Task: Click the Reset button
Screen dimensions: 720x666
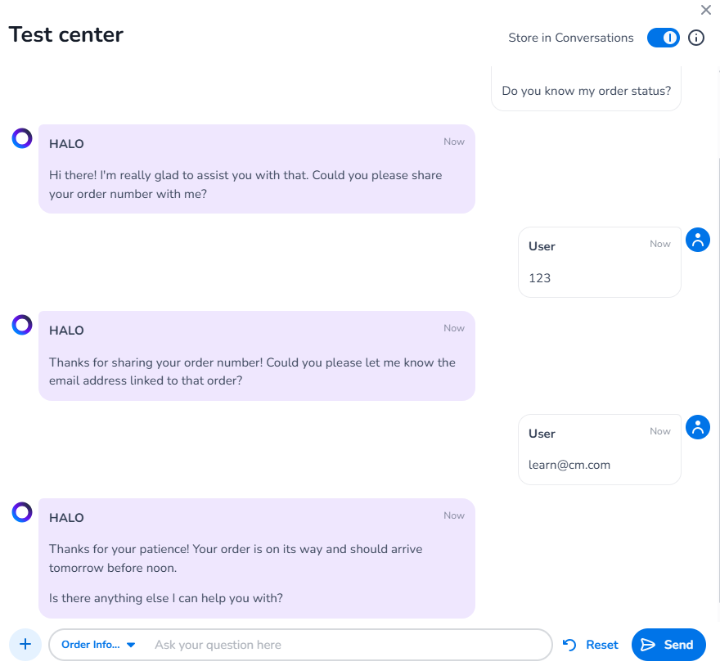Action: tap(591, 645)
